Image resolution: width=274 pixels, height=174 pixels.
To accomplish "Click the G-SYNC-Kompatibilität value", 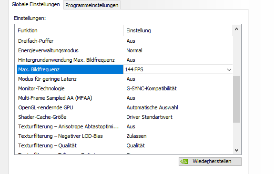I will pyautogui.click(x=152, y=88).
